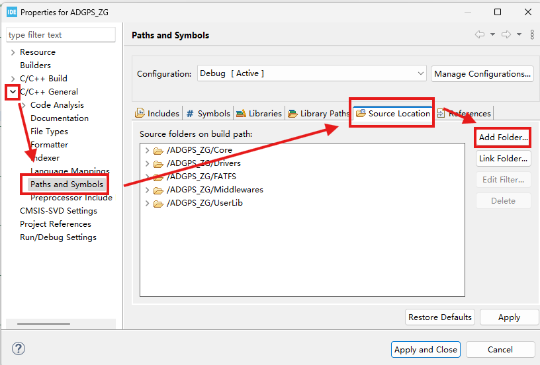540x365 pixels.
Task: Click the Add Folder... button
Action: (503, 138)
